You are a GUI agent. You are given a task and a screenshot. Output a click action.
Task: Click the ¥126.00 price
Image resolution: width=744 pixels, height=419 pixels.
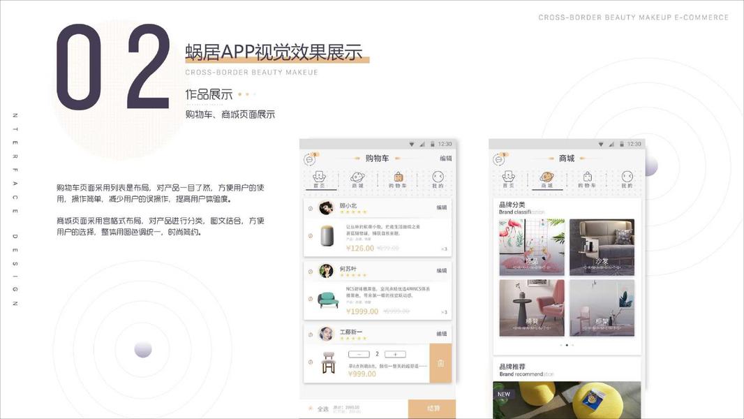[360, 248]
